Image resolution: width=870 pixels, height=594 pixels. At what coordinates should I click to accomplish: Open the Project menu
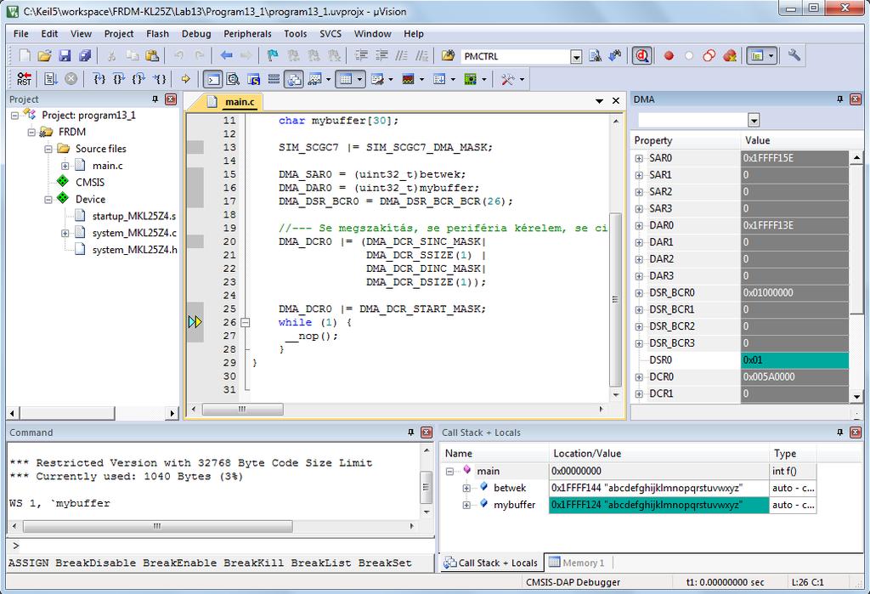coord(119,34)
